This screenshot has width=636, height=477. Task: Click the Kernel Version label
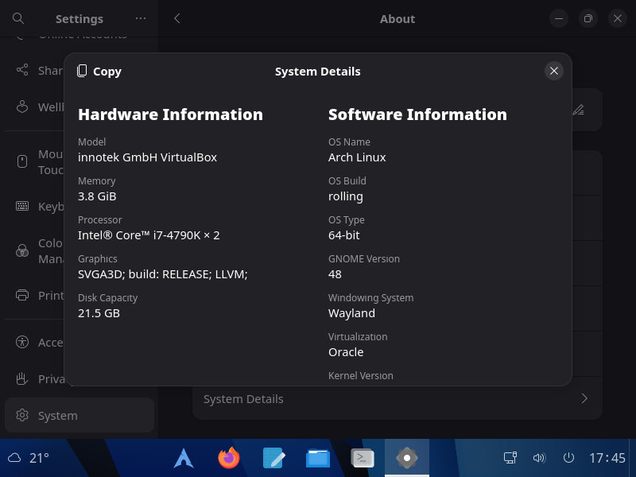(x=361, y=375)
